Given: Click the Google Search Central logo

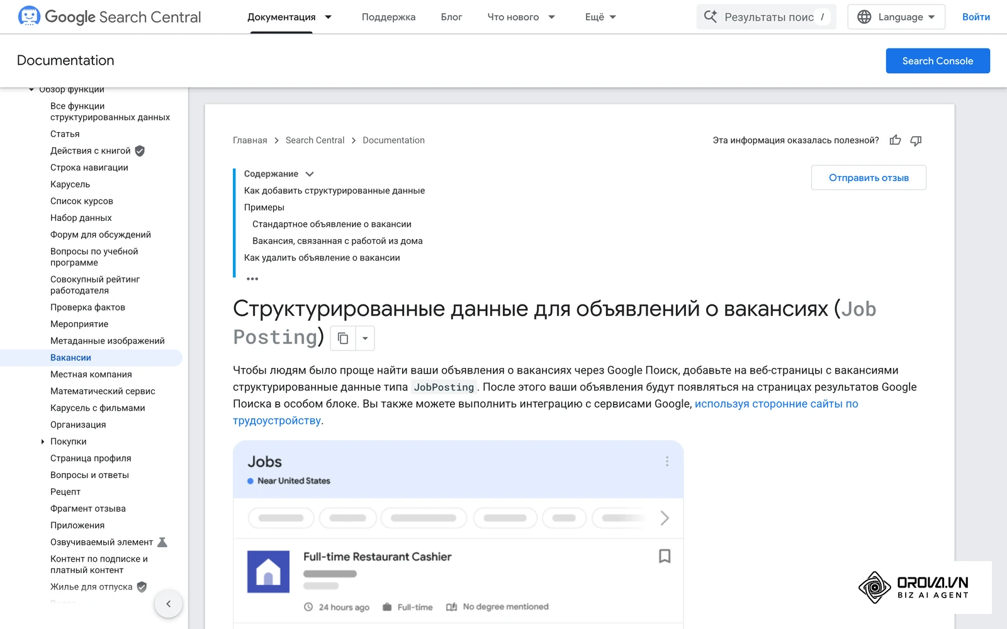Looking at the screenshot, I should pos(110,17).
